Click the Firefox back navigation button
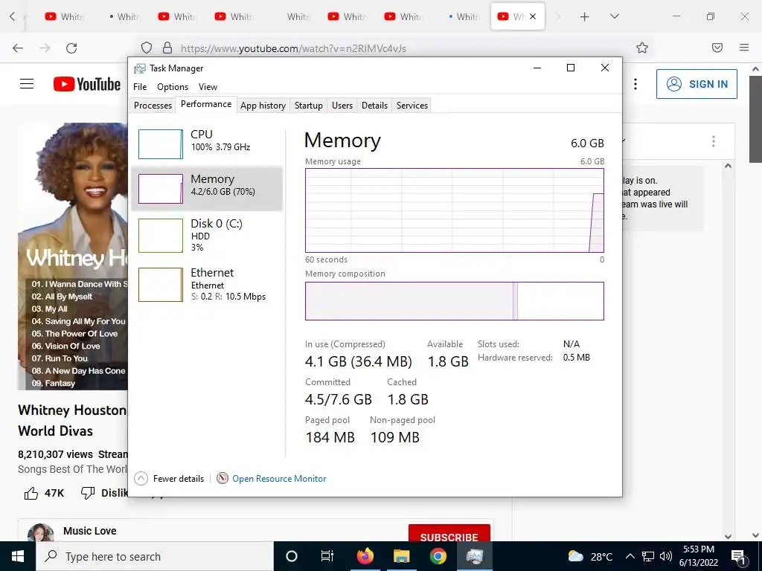 [x=18, y=48]
